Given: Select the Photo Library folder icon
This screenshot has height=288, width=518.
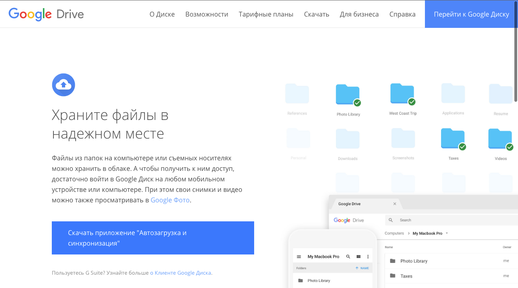Looking at the screenshot, I should (x=348, y=95).
